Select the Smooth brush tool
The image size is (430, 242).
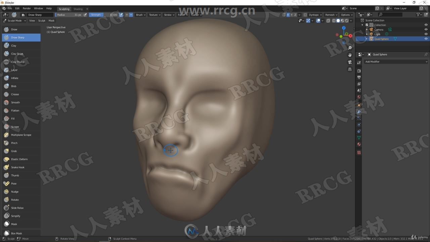[x=21, y=103]
